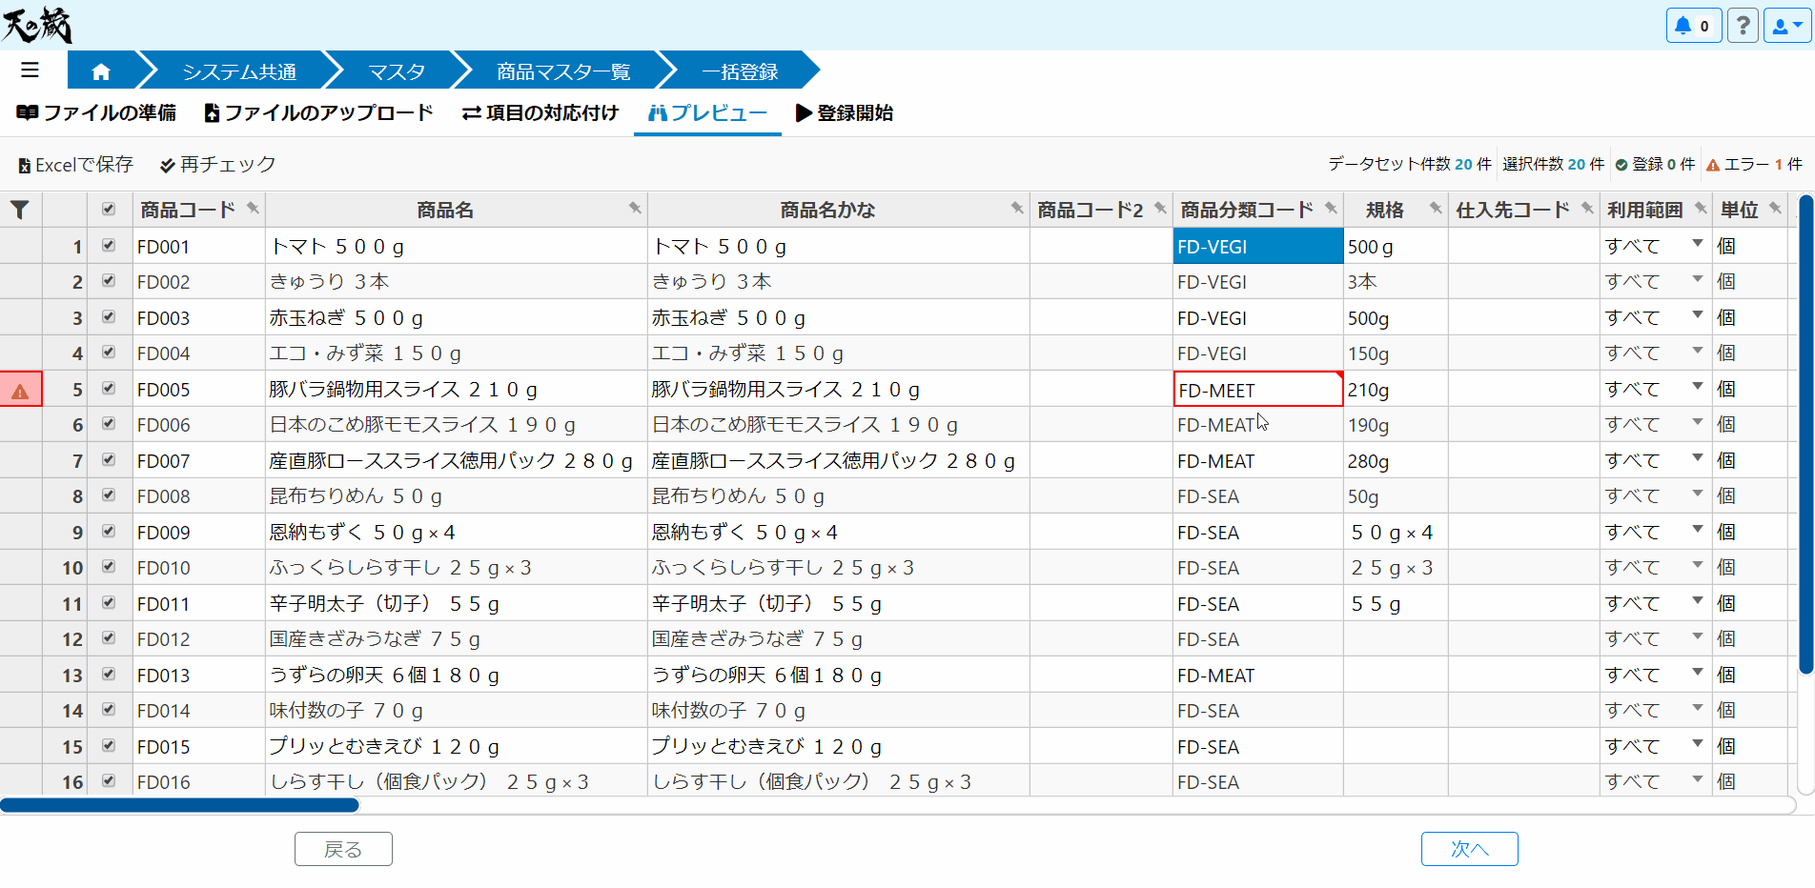Open 利用範囲 dropdown for row 4
This screenshot has width=1815, height=888.
pyautogui.click(x=1698, y=351)
